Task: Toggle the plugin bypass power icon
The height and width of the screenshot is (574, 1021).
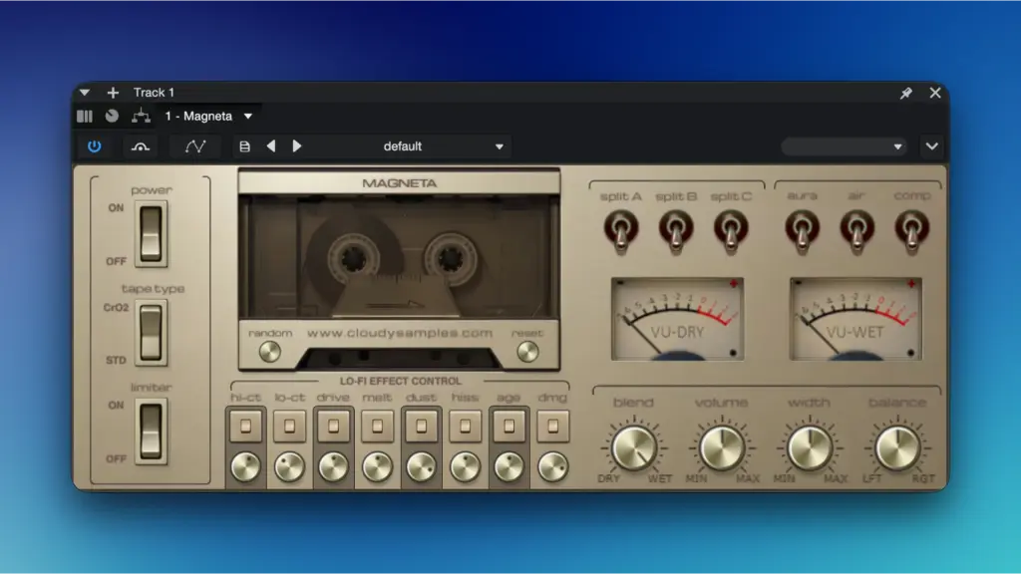Action: pos(95,146)
